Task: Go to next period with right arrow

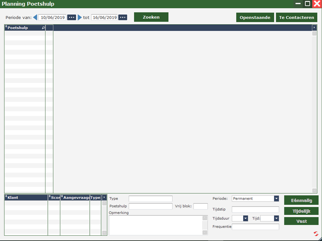Action: (80, 17)
